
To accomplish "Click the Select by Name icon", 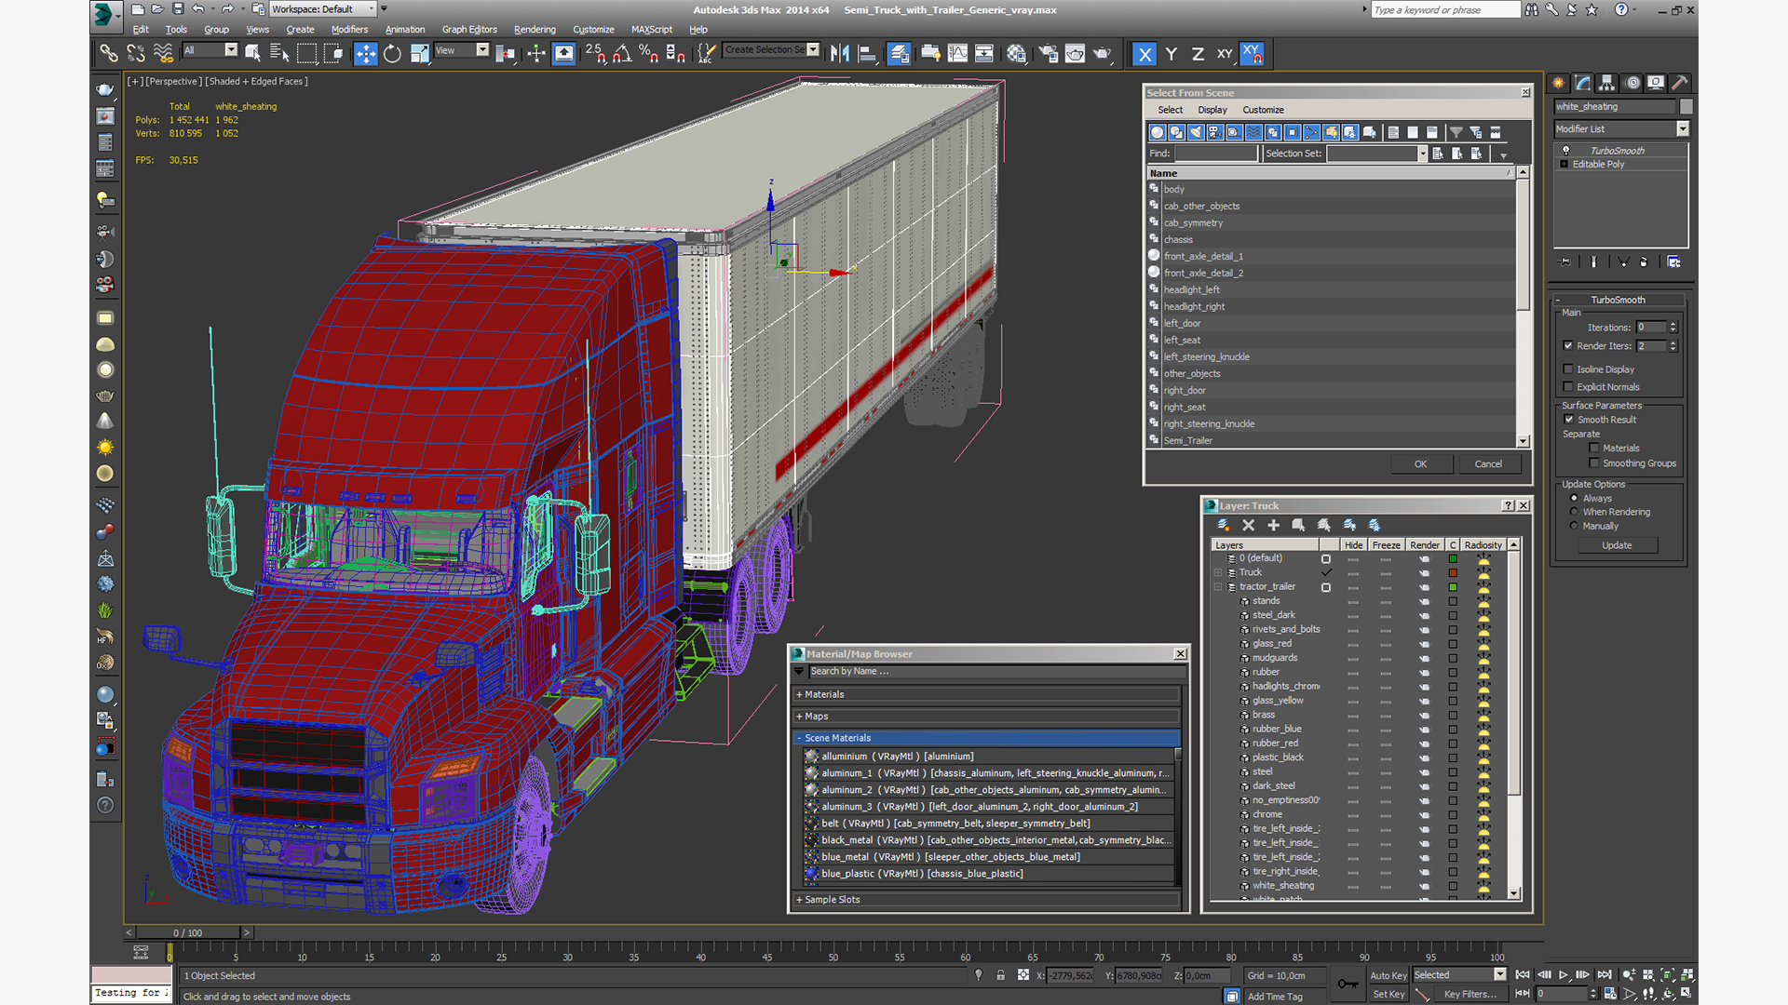I will [279, 54].
